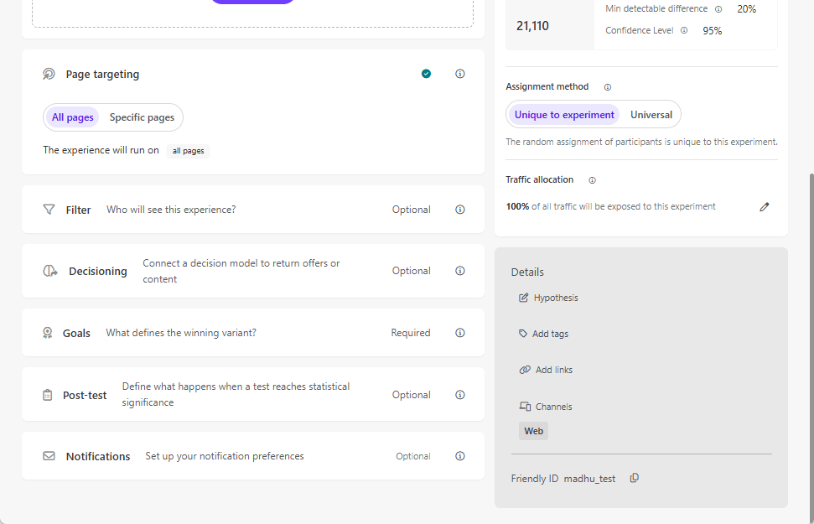Click the Notifications envelope icon
The width and height of the screenshot is (814, 524).
point(47,455)
